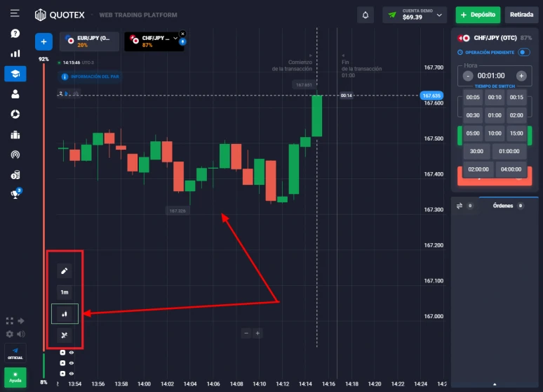This screenshot has height=392, width=543.
Task: Select the 00:15 time option
Action: coord(516,97)
